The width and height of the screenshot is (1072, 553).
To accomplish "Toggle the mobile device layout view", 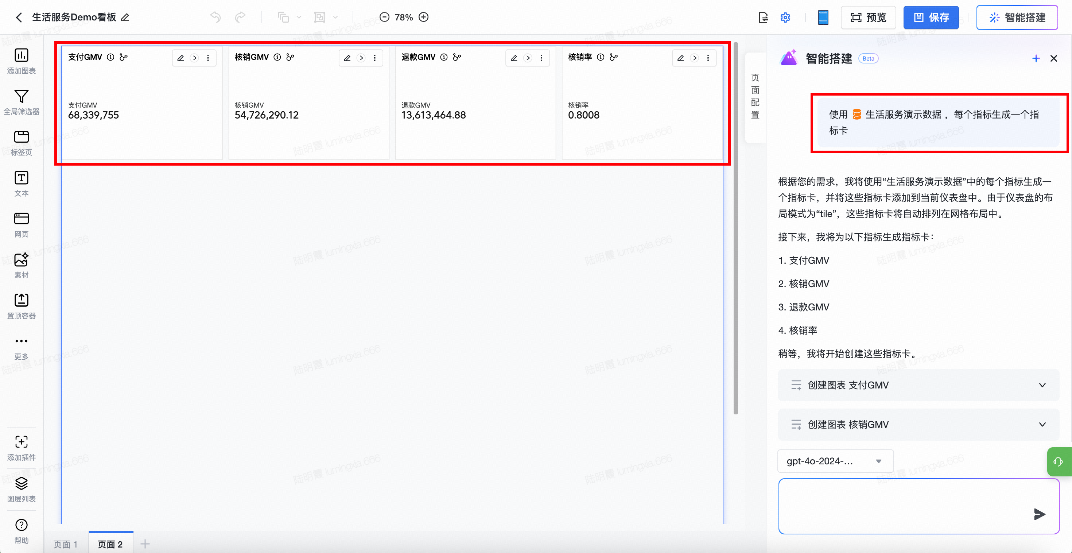I will click(x=823, y=18).
